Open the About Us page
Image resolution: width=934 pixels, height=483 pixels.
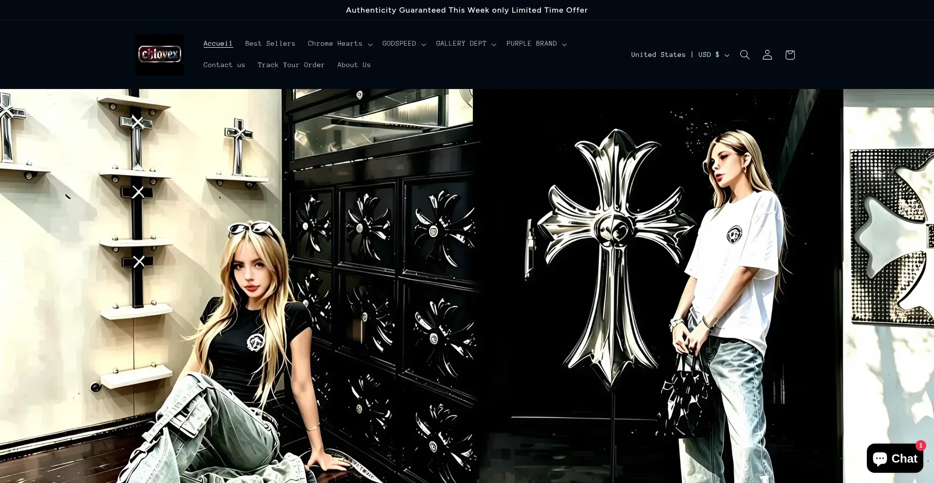[x=354, y=65]
